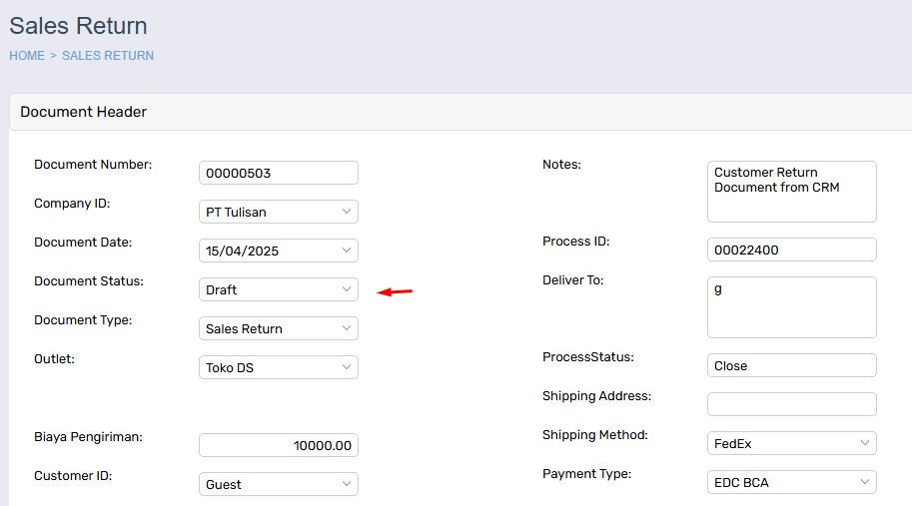Screen dimensions: 912x506
Task: Click the SALES RETURN breadcrumb link
Action: pos(108,56)
